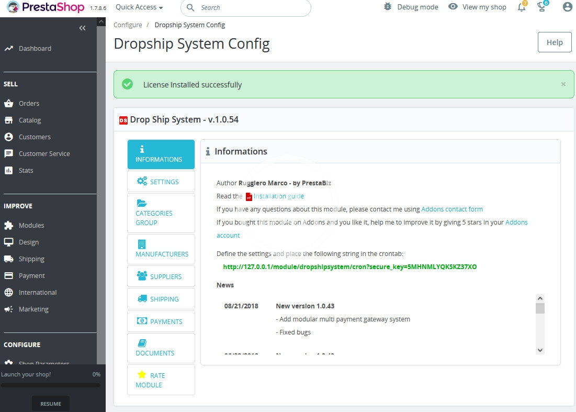This screenshot has width=576, height=412.
Task: Switch to the Settings tab
Action: [161, 182]
